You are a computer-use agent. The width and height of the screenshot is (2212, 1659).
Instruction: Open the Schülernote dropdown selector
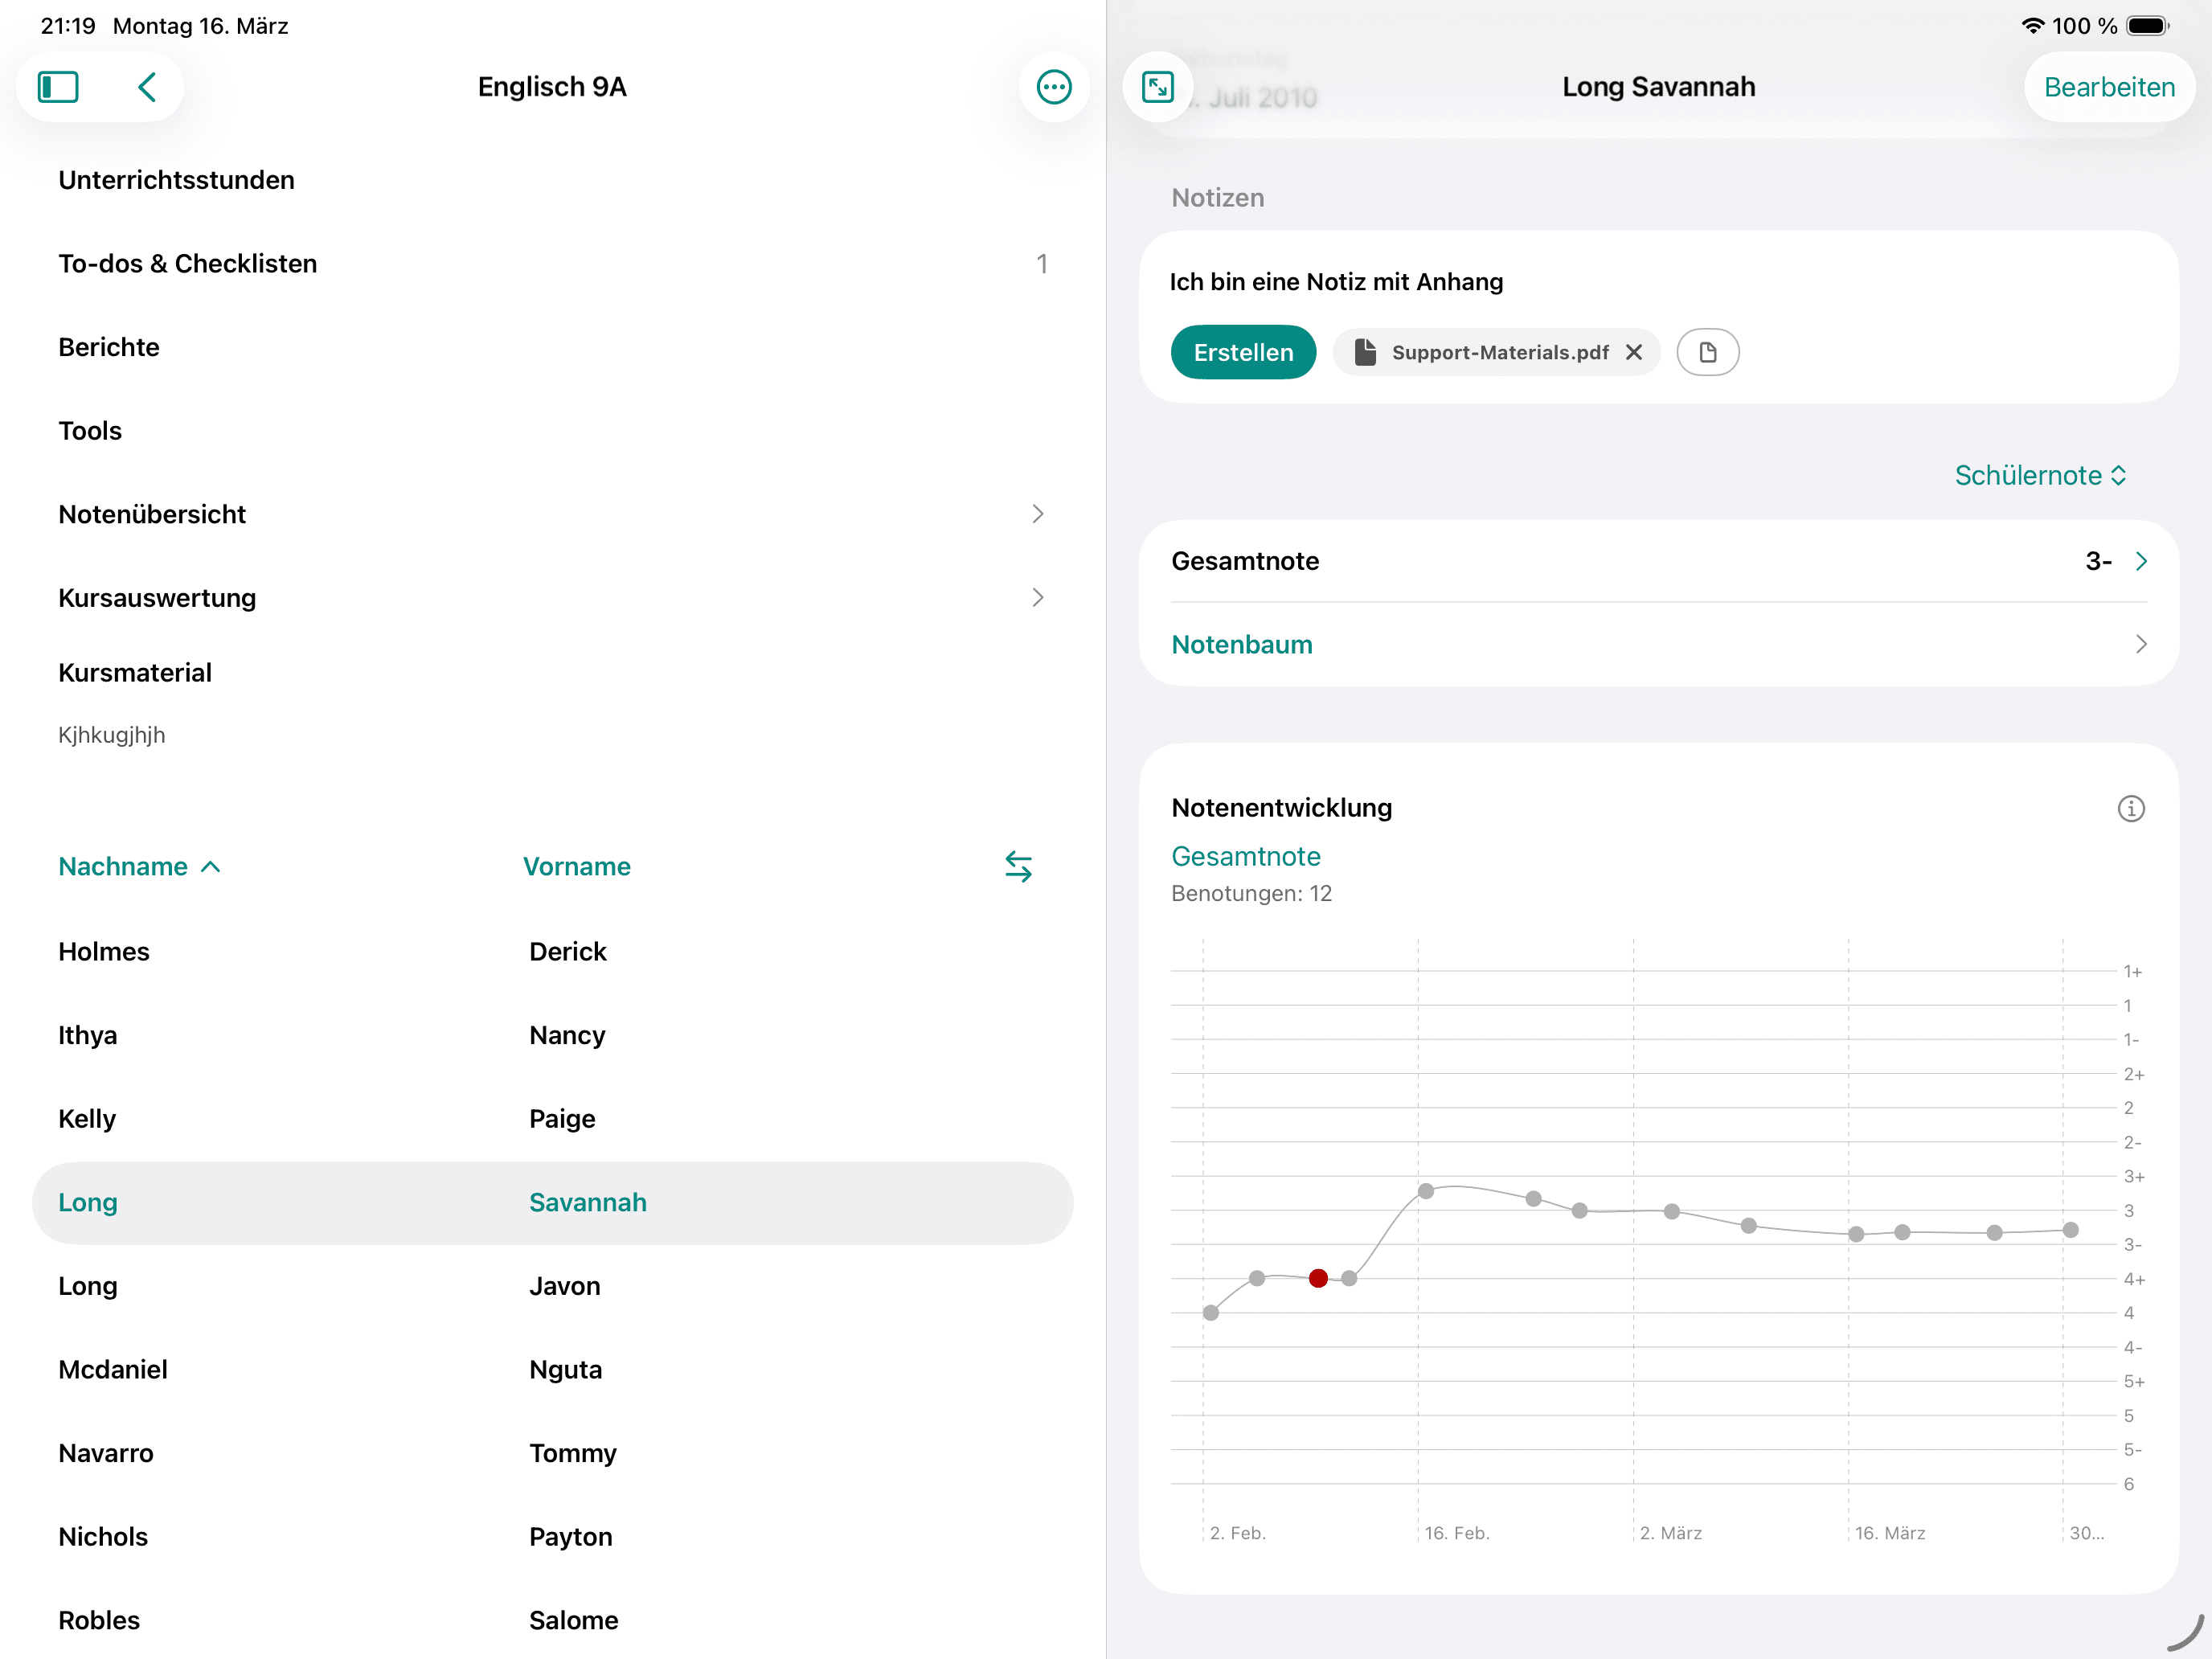[2040, 475]
